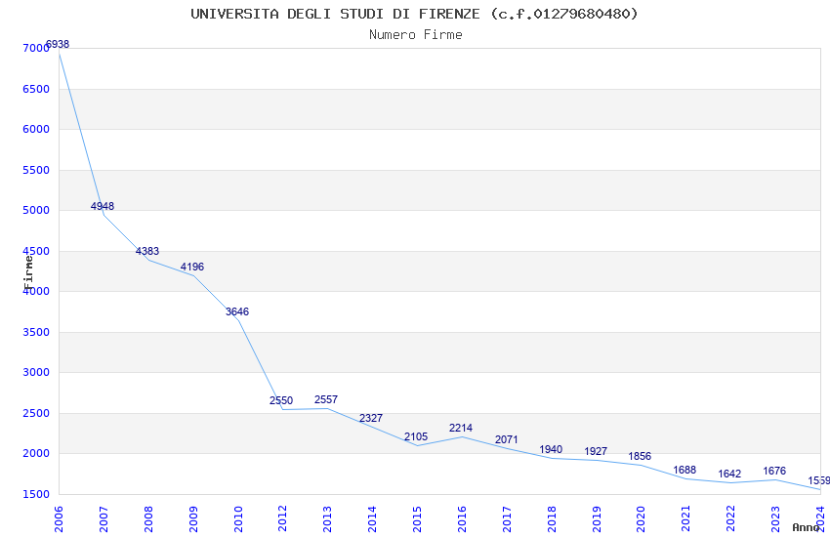Click the x-axis year 2017
Image resolution: width=830 pixels, height=537 pixels.
point(507,519)
